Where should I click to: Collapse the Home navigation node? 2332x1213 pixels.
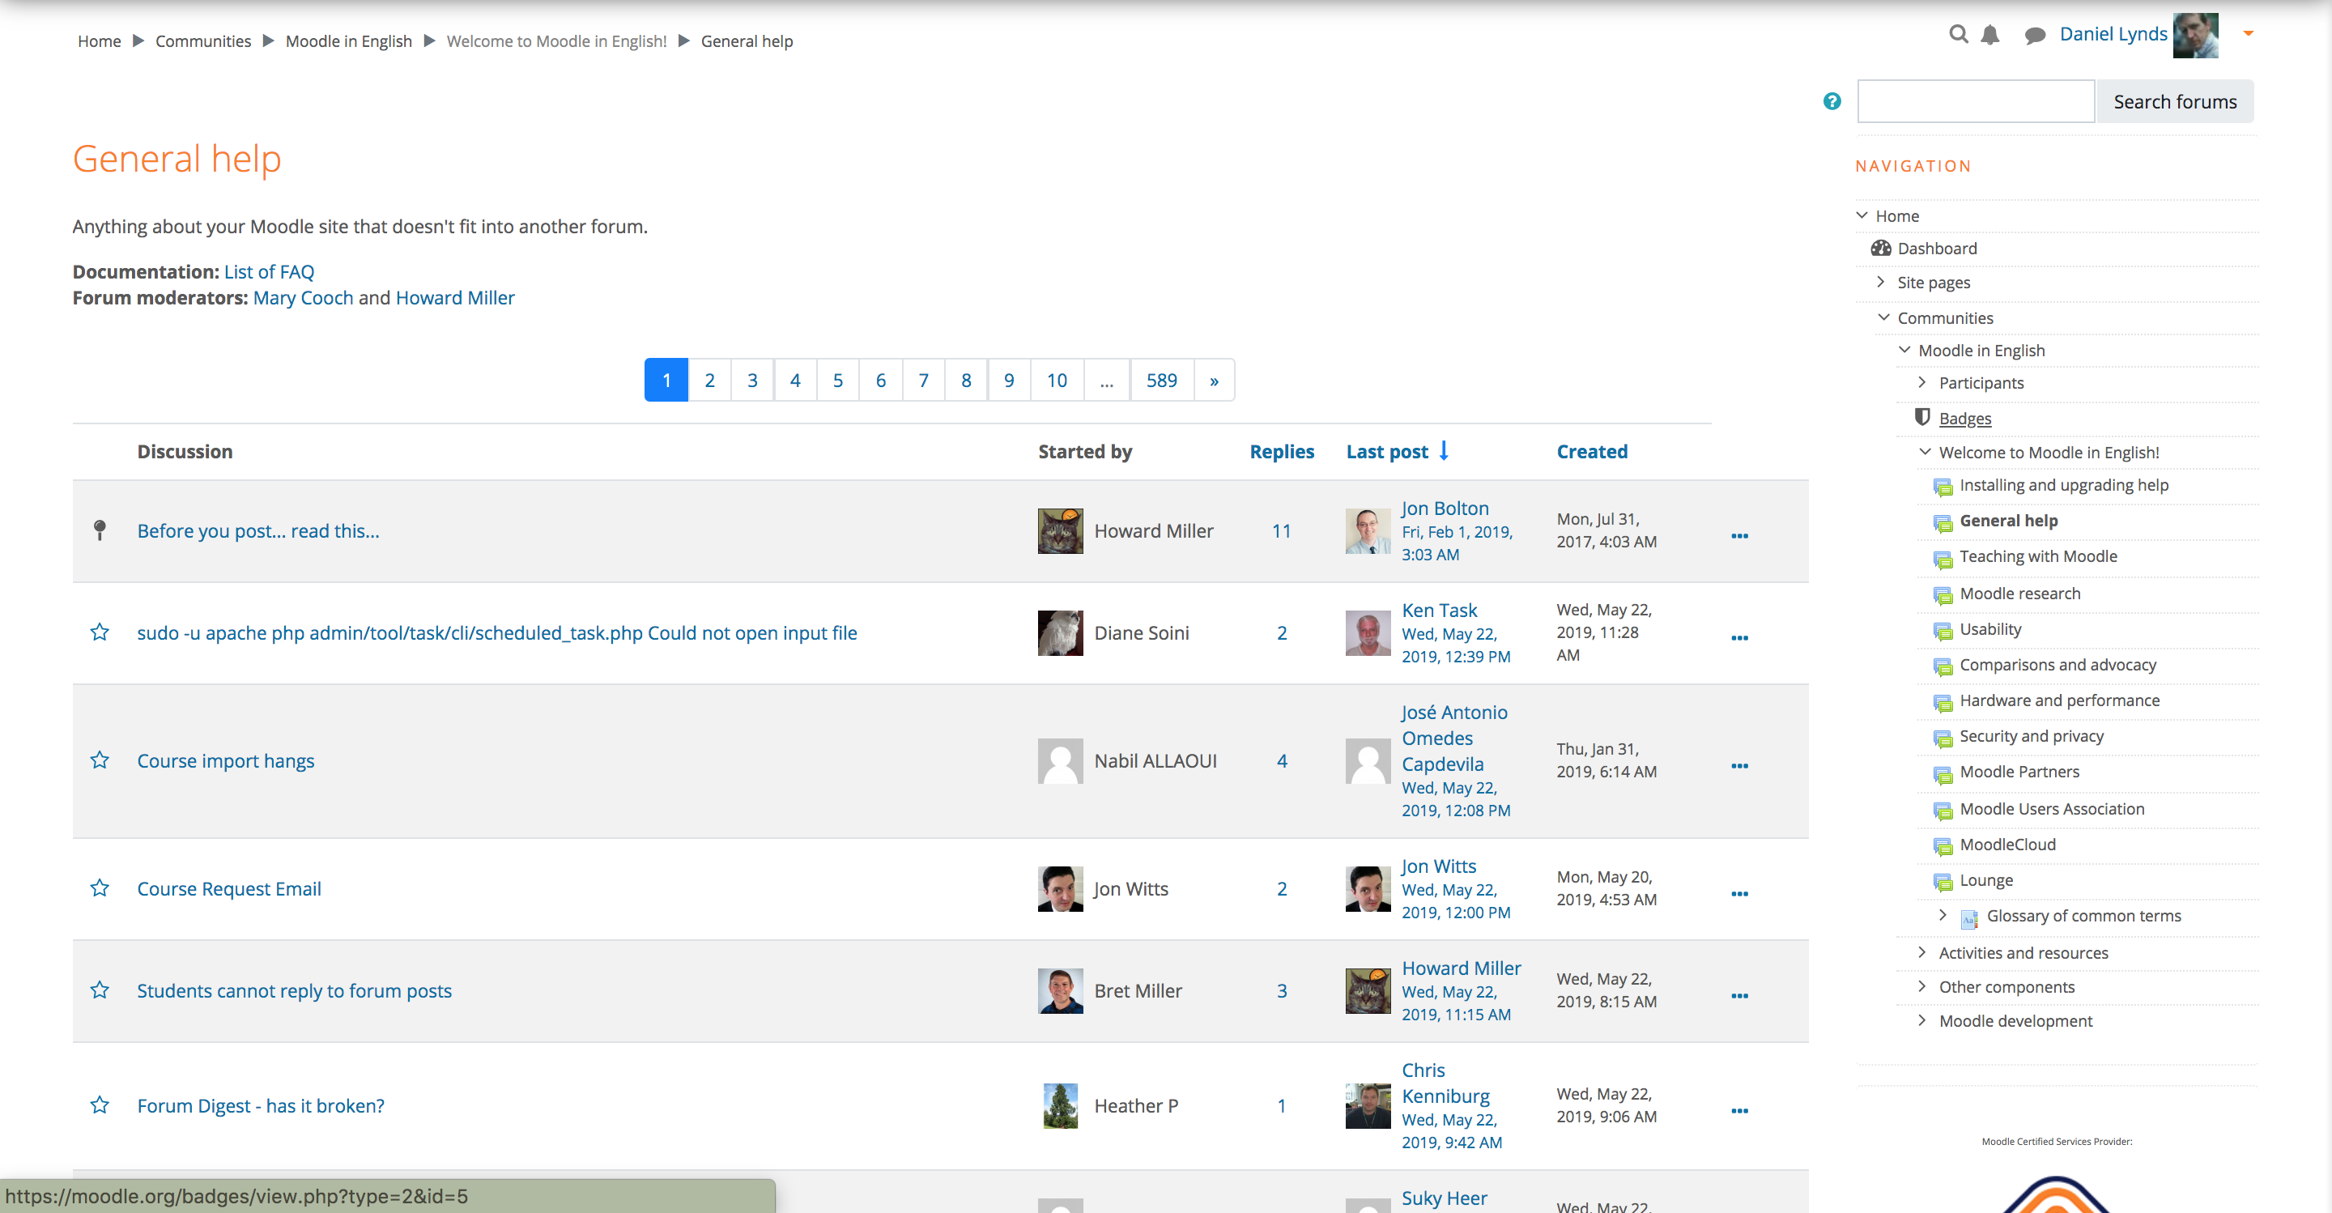point(1862,215)
